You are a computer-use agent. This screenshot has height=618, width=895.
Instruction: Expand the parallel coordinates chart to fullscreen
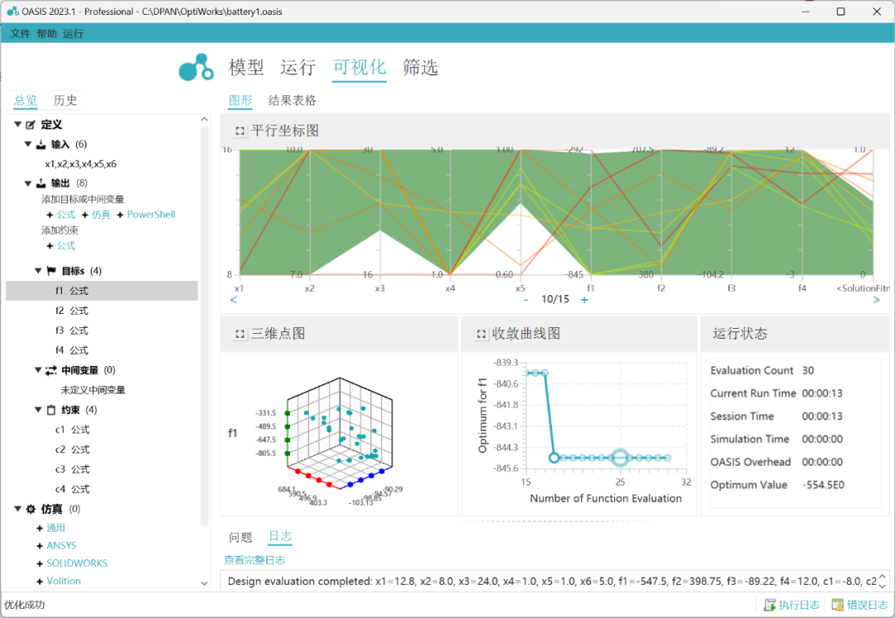pos(239,131)
